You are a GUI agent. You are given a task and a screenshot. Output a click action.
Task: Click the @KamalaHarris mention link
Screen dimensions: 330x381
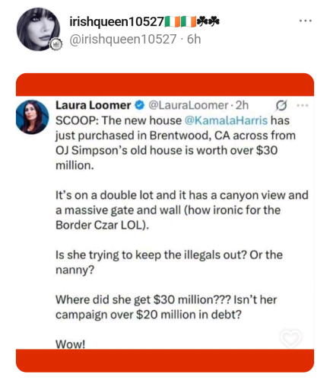point(226,120)
